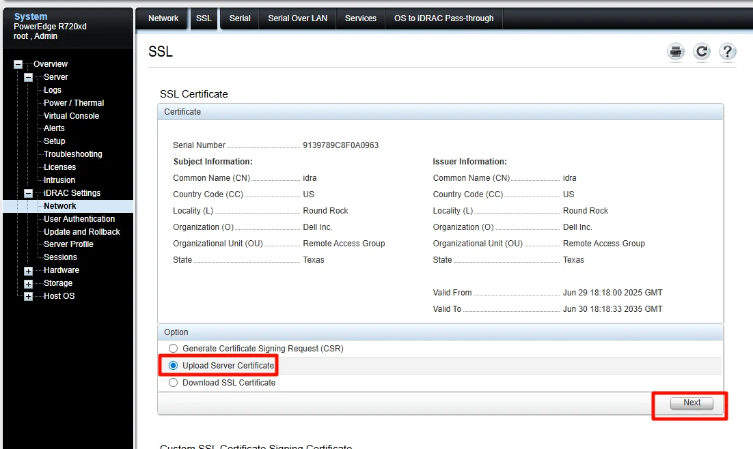The height and width of the screenshot is (449, 753).
Task: Expand the Host OS tree node
Action: tap(28, 296)
